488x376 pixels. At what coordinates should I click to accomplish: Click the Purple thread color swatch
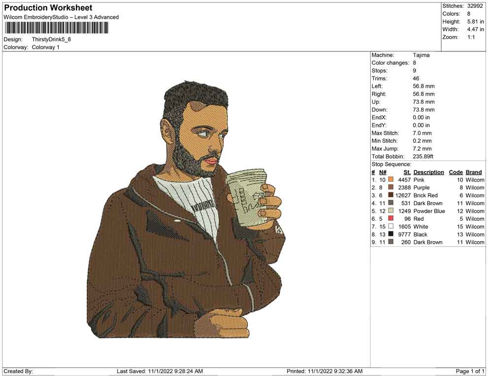point(391,187)
